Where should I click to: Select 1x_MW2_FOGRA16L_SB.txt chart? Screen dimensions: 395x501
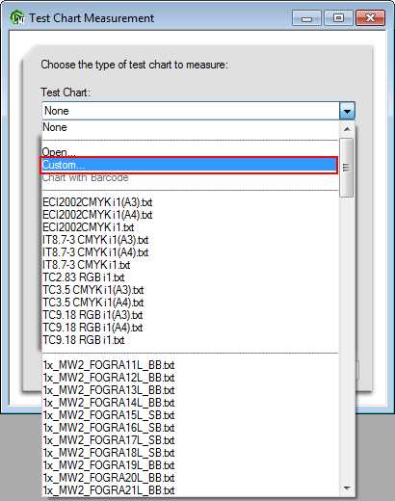coord(190,428)
